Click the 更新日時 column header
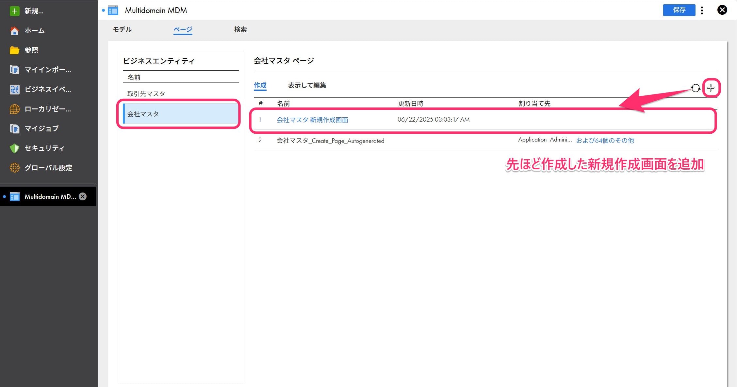This screenshot has width=737, height=387. pyautogui.click(x=411, y=104)
